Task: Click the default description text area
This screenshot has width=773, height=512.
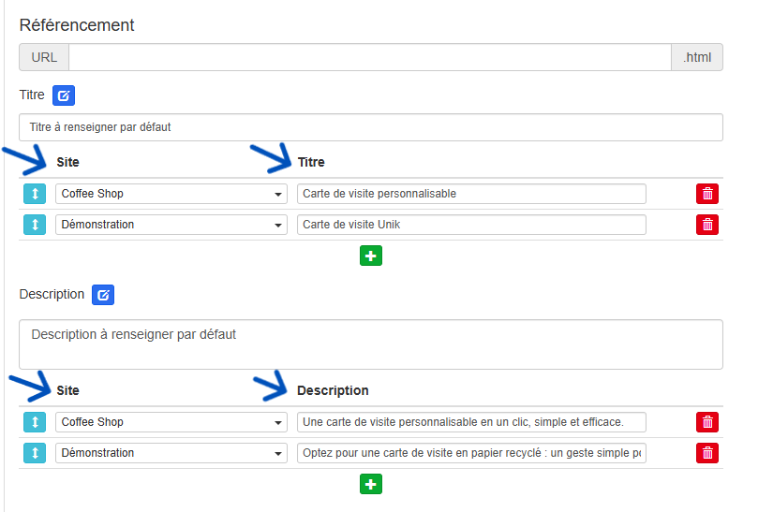Action: tap(370, 344)
